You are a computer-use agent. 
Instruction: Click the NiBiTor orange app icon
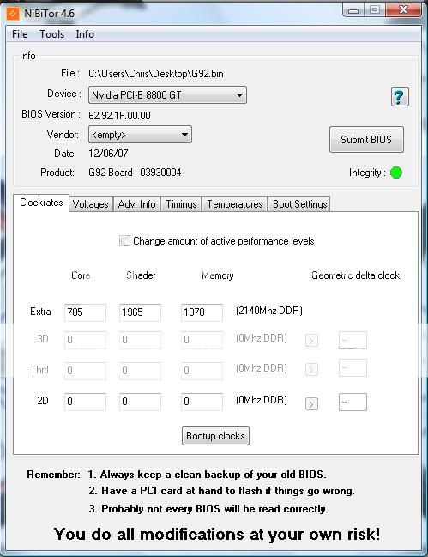pos(13,14)
